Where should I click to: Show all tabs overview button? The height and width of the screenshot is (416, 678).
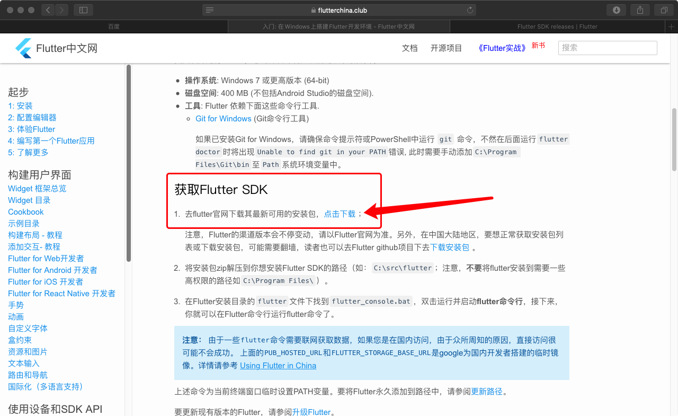coord(664,10)
